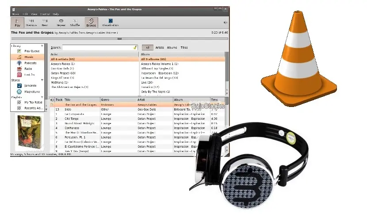Open the Magnatune store
The image size is (367, 221).
(x=27, y=91)
